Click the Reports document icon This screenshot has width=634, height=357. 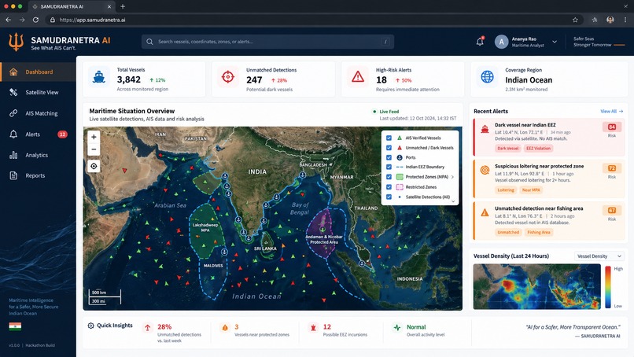(x=13, y=175)
